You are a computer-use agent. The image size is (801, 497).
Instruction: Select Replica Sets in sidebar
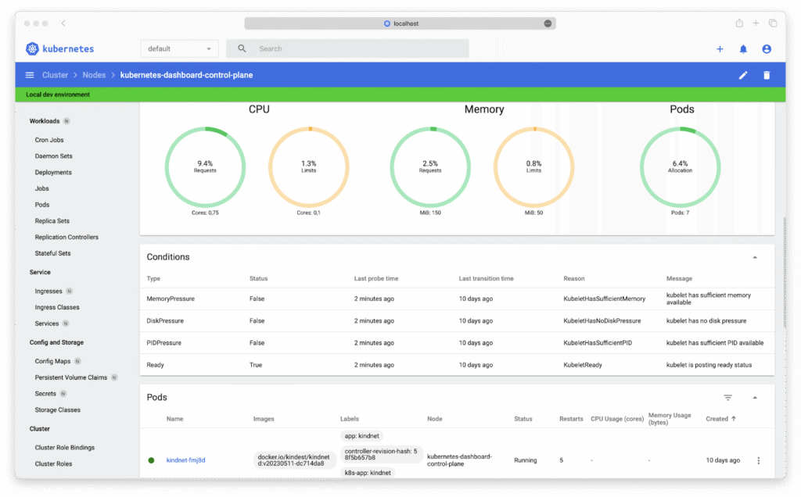(x=52, y=221)
